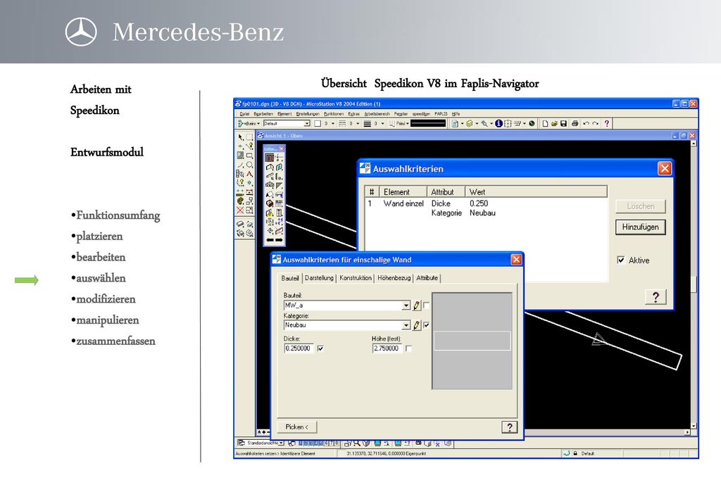The width and height of the screenshot is (721, 499).
Task: Open the Default level dropdown
Action: tap(307, 124)
